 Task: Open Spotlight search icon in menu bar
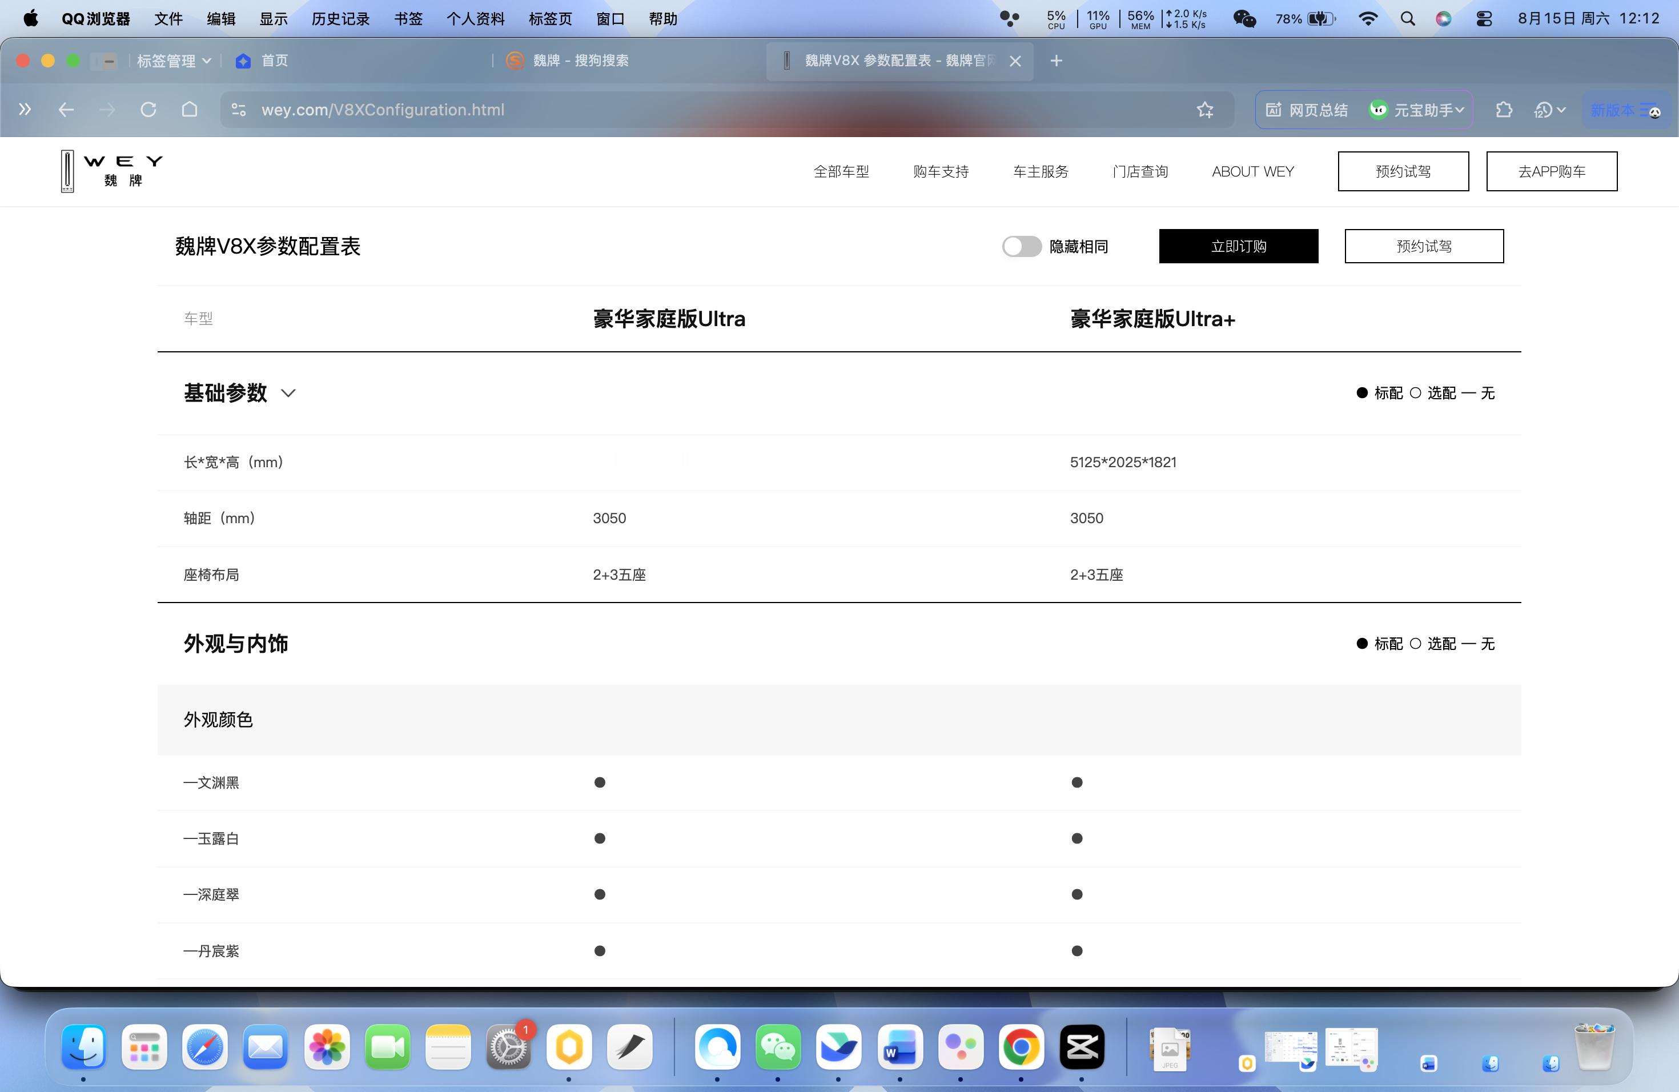(x=1407, y=19)
